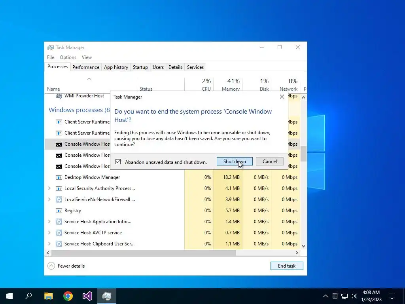Switch to the Performance tab
The width and height of the screenshot is (405, 304).
coord(86,67)
